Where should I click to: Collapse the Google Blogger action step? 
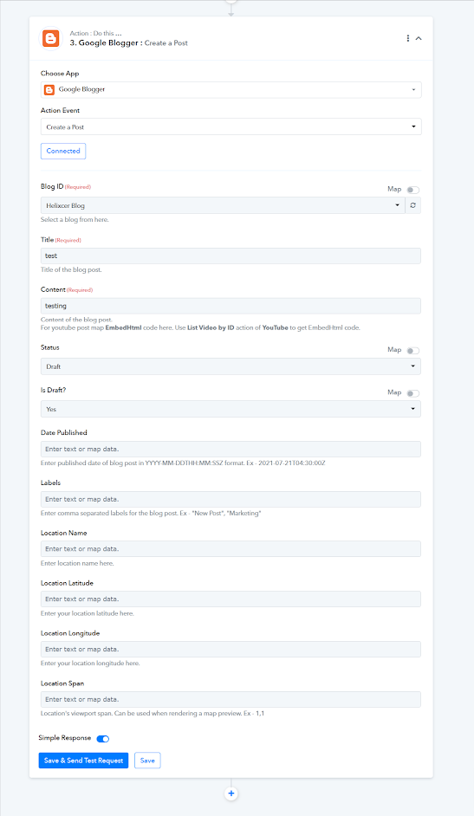pos(419,38)
